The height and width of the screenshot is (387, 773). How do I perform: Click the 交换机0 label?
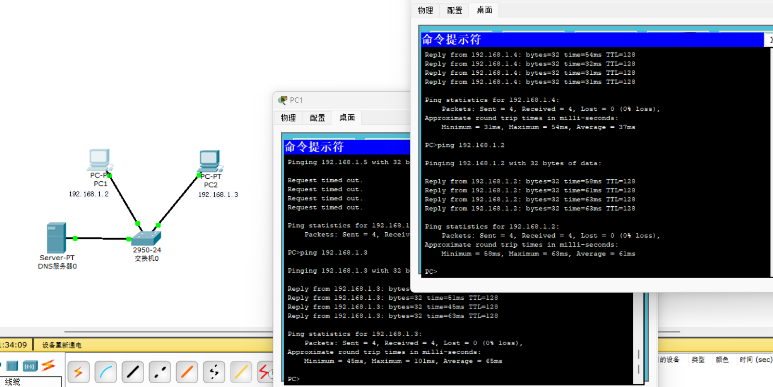147,258
